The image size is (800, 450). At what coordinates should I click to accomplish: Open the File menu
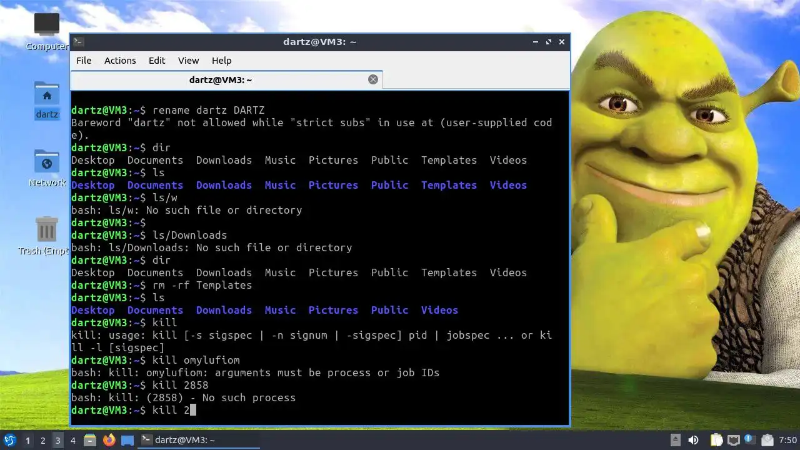click(x=84, y=61)
